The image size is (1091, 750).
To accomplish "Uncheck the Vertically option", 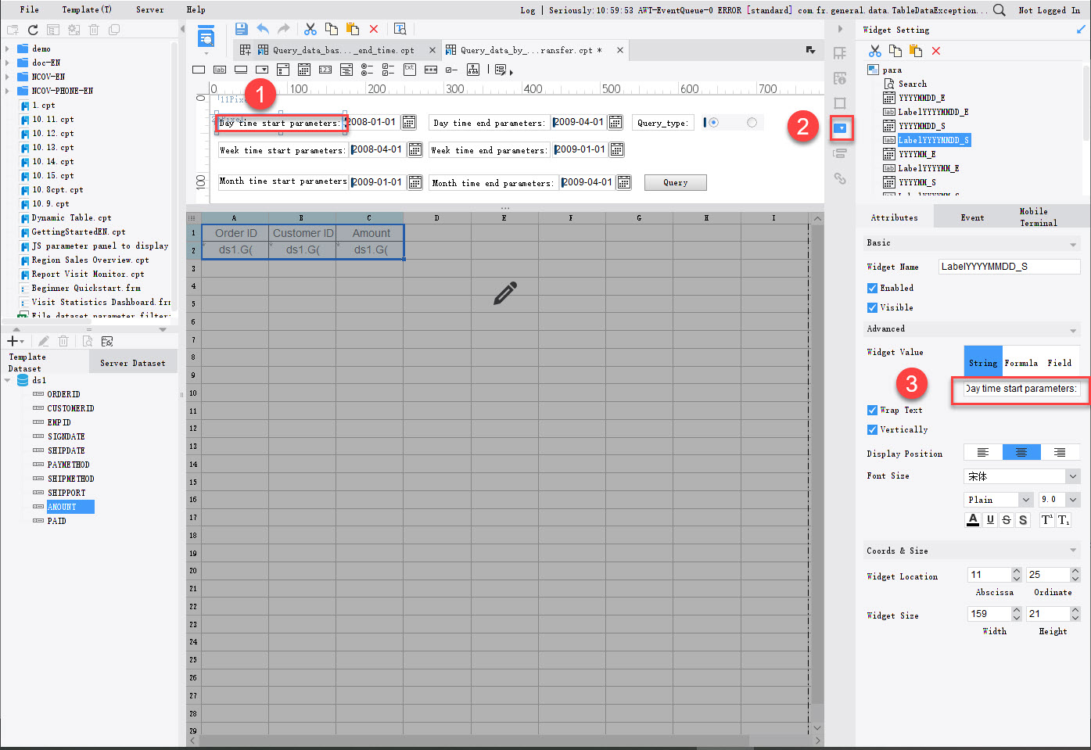I will (872, 429).
